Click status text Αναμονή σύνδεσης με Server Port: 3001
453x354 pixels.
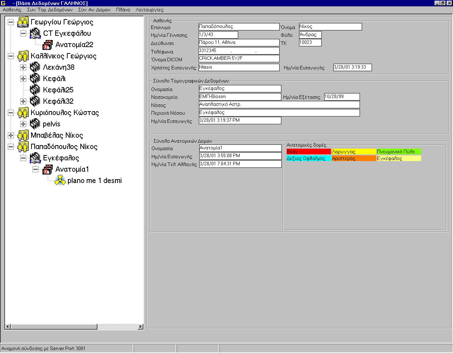pos(44,348)
